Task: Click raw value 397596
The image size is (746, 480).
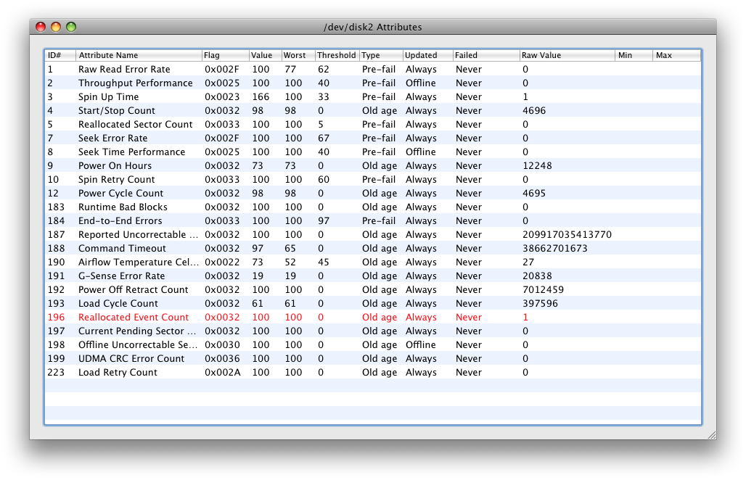Action: 540,304
